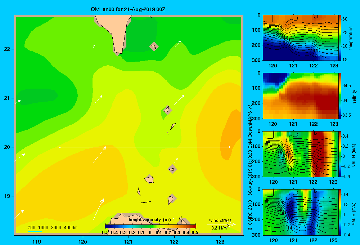This screenshot has width=360, height=245.
Task: Open the northward velocity section panel
Action: 300,154
